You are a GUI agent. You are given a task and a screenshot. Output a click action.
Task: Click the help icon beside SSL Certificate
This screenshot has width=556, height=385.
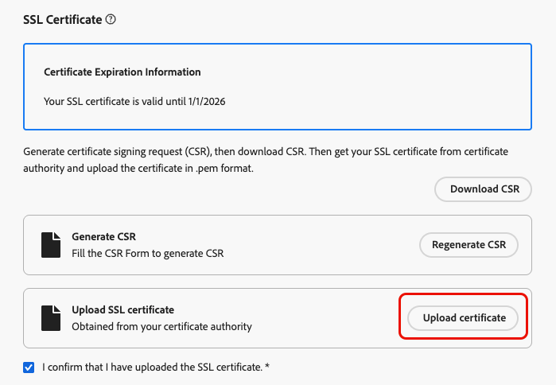(x=111, y=19)
